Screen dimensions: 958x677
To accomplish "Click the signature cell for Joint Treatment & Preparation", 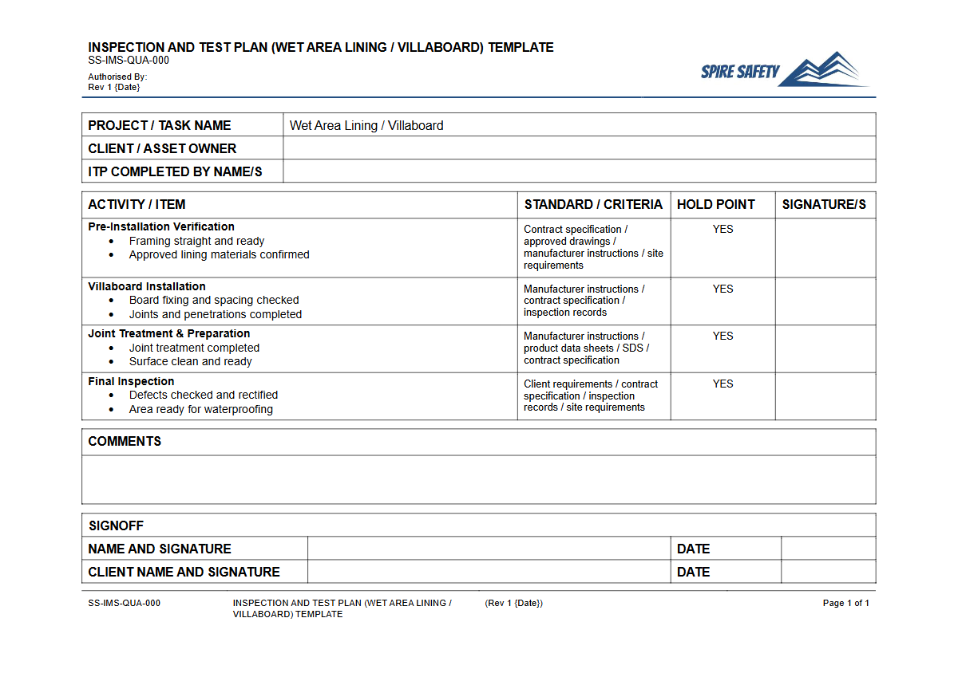I will [825, 348].
